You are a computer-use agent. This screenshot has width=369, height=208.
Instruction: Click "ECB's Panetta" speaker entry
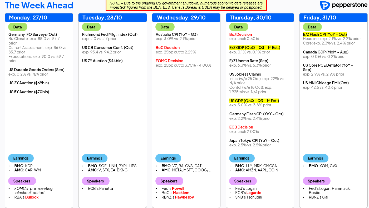click(101, 189)
